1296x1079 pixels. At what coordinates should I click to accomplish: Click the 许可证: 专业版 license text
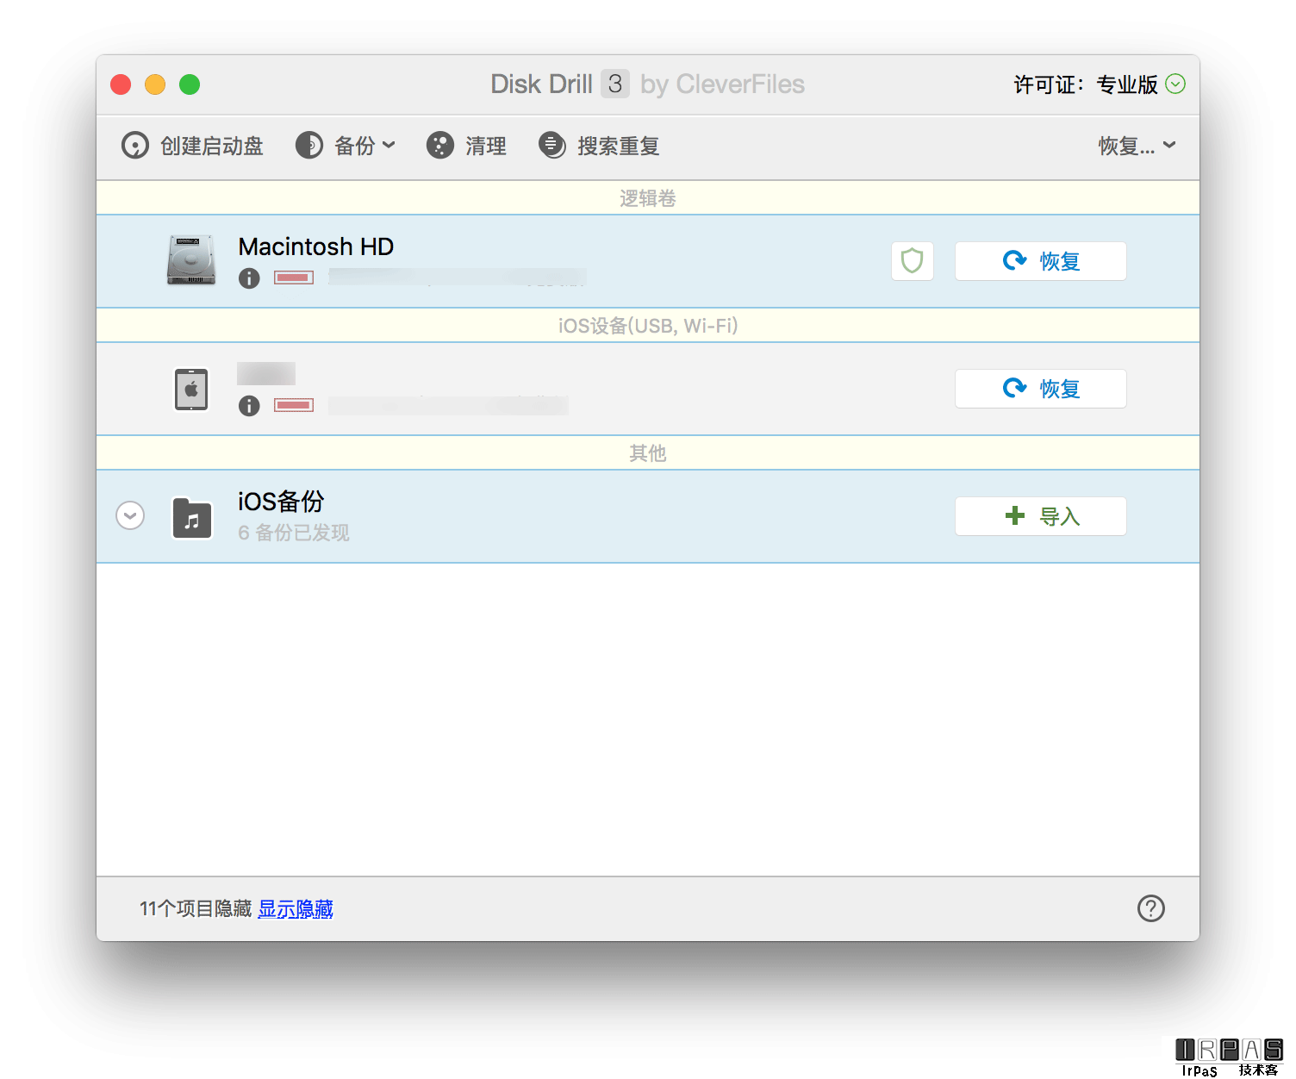tap(1086, 84)
